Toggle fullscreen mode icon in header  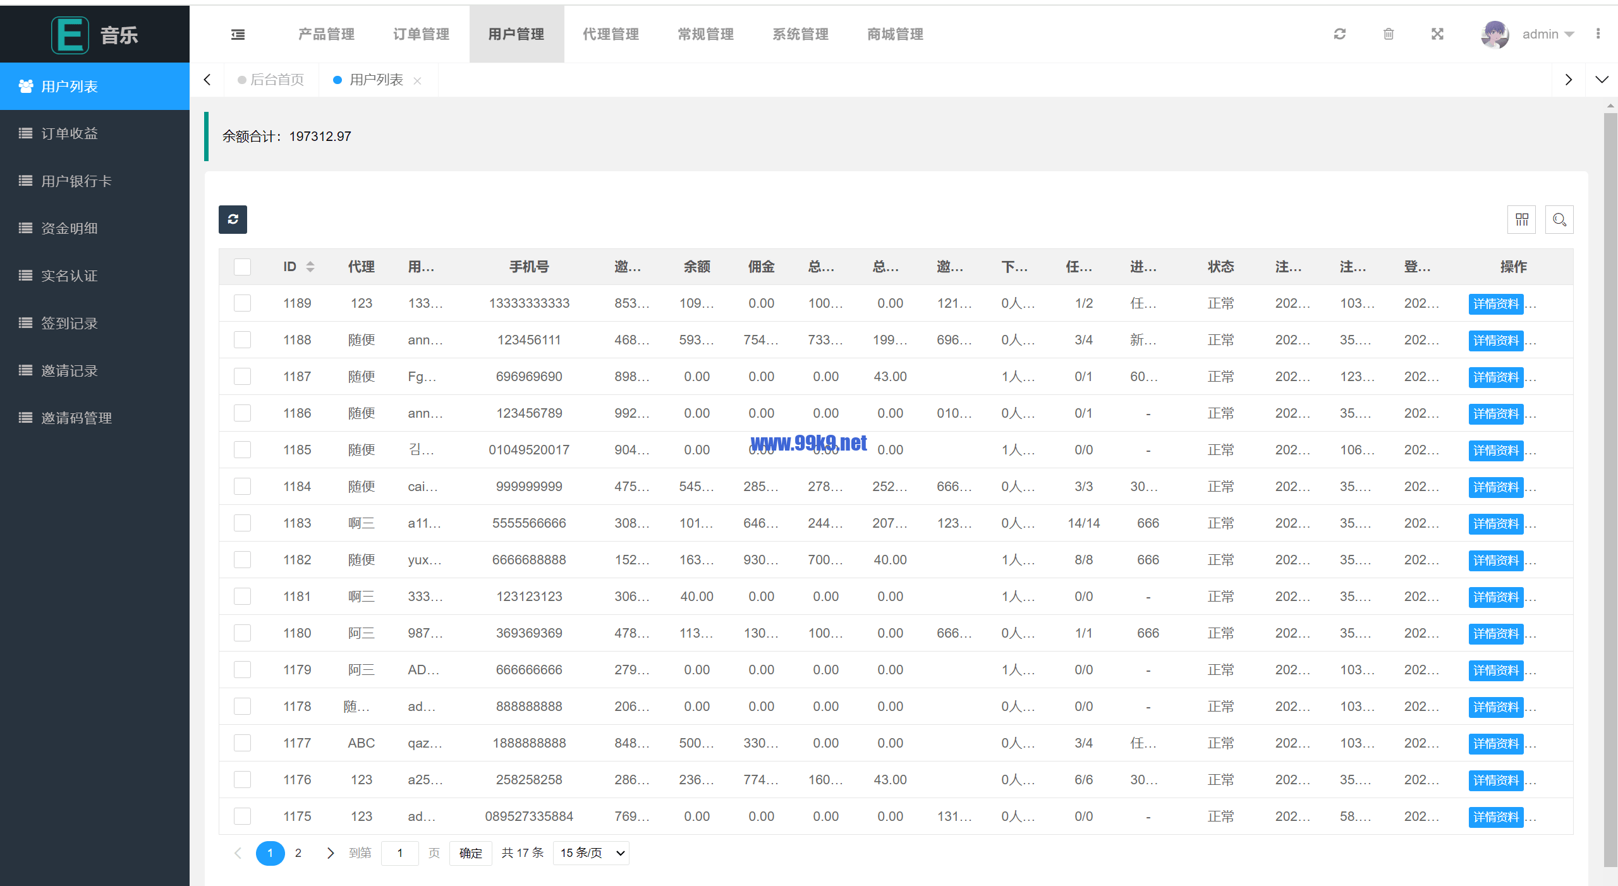pos(1437,34)
